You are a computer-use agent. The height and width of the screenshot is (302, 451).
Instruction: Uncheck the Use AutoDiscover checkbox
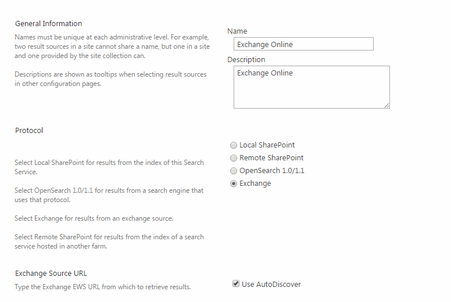(236, 284)
